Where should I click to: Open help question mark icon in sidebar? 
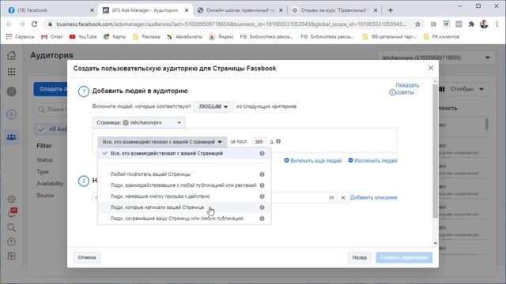[x=11, y=242]
